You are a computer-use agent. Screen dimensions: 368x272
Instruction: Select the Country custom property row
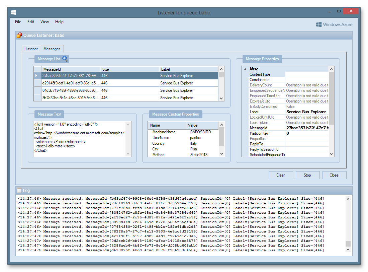pyautogui.click(x=183, y=143)
